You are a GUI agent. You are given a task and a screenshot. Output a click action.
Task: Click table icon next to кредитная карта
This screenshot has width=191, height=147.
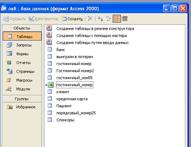coord(50,99)
